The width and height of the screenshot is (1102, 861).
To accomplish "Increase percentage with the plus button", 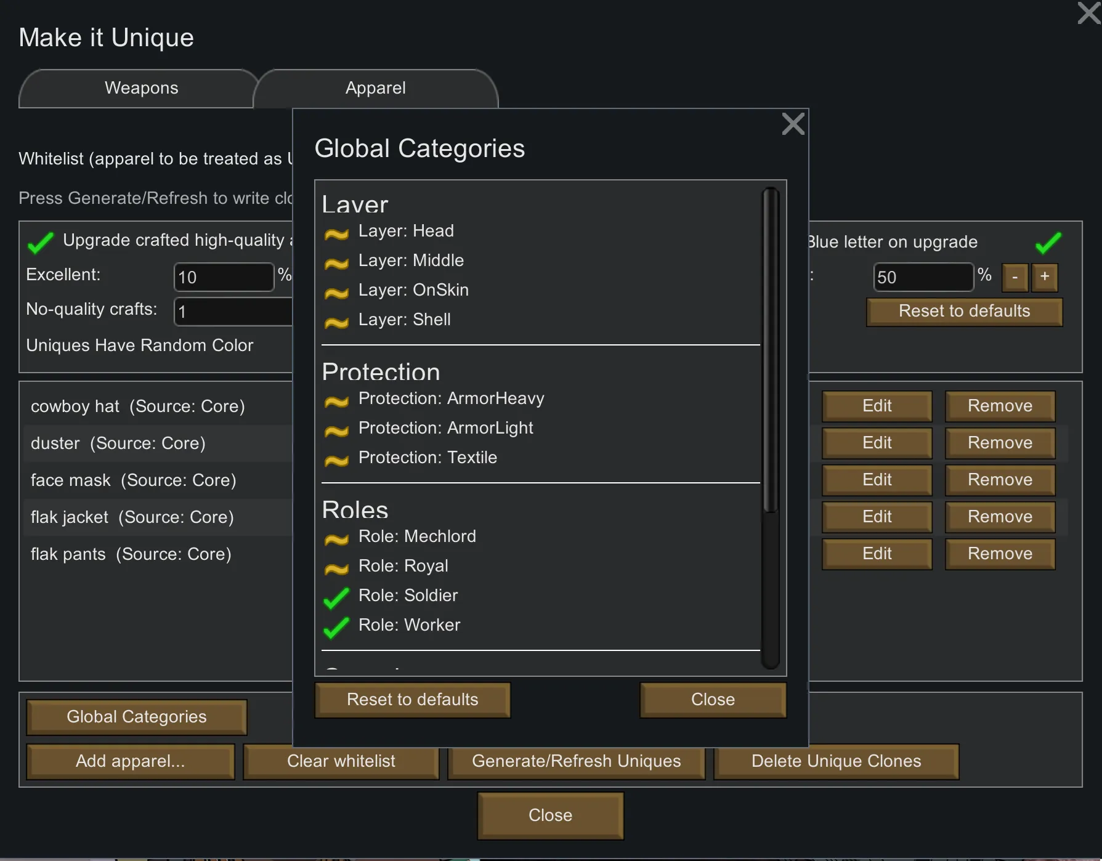I will [x=1045, y=277].
